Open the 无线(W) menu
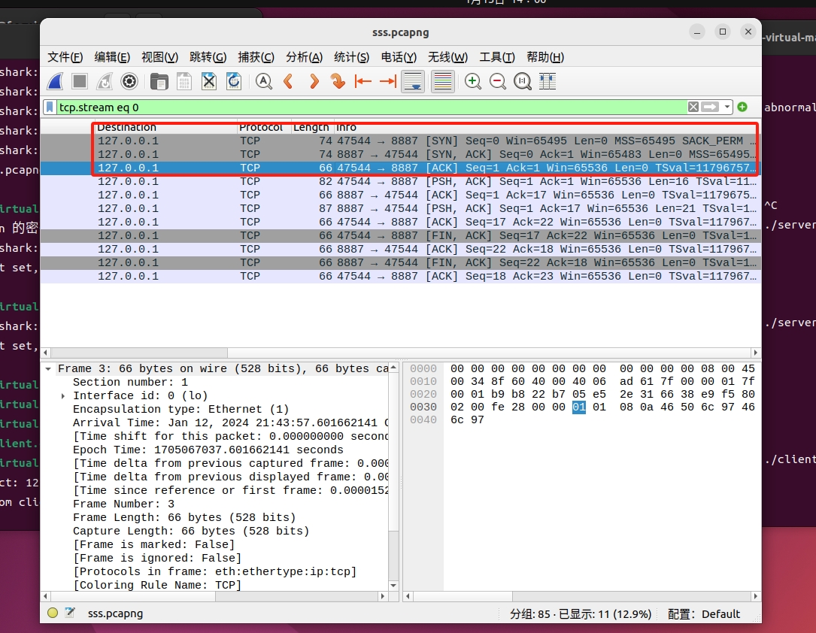 click(447, 57)
